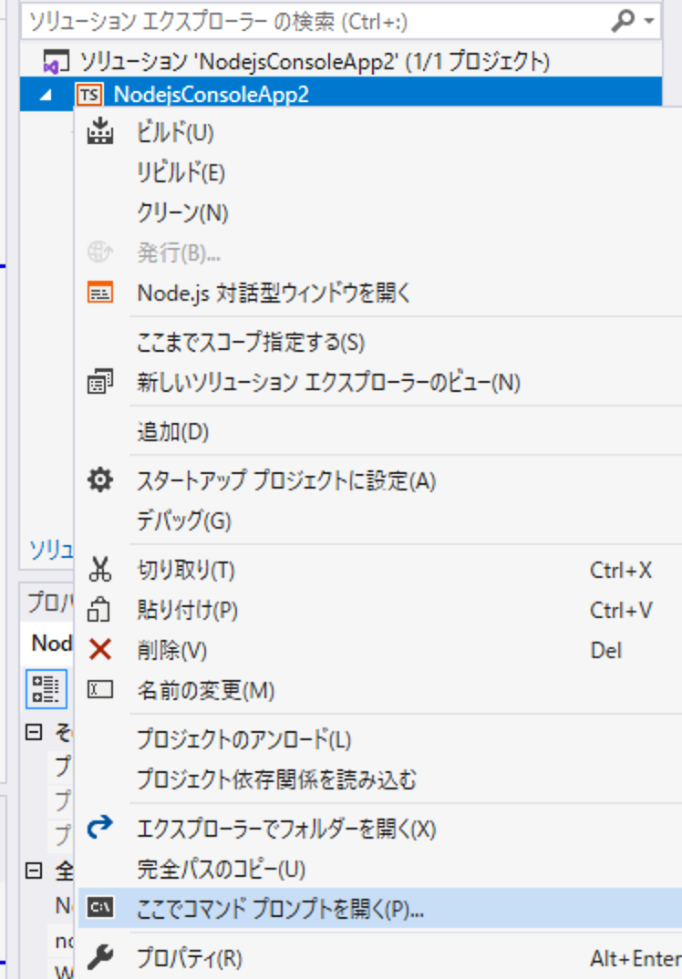Click the TS project icon for NodejsConsoleApp2

pyautogui.click(x=89, y=95)
